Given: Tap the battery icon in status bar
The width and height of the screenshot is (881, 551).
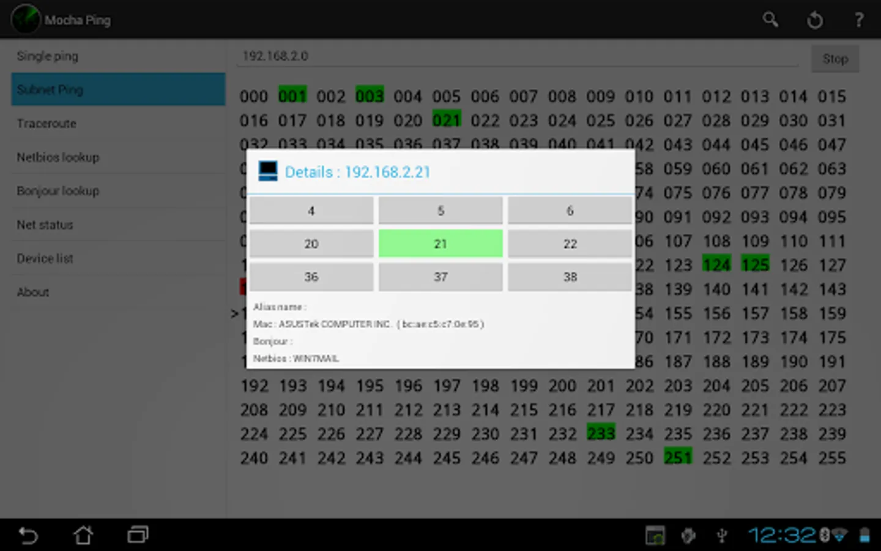Looking at the screenshot, I should tap(864, 536).
